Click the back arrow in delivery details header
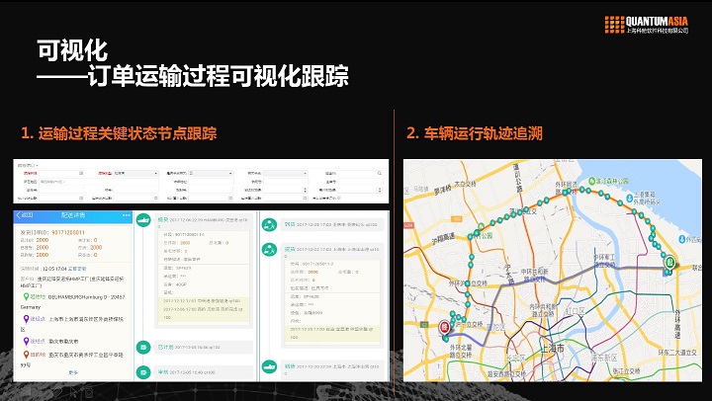Screen dimensions: 712x401 pos(18,214)
